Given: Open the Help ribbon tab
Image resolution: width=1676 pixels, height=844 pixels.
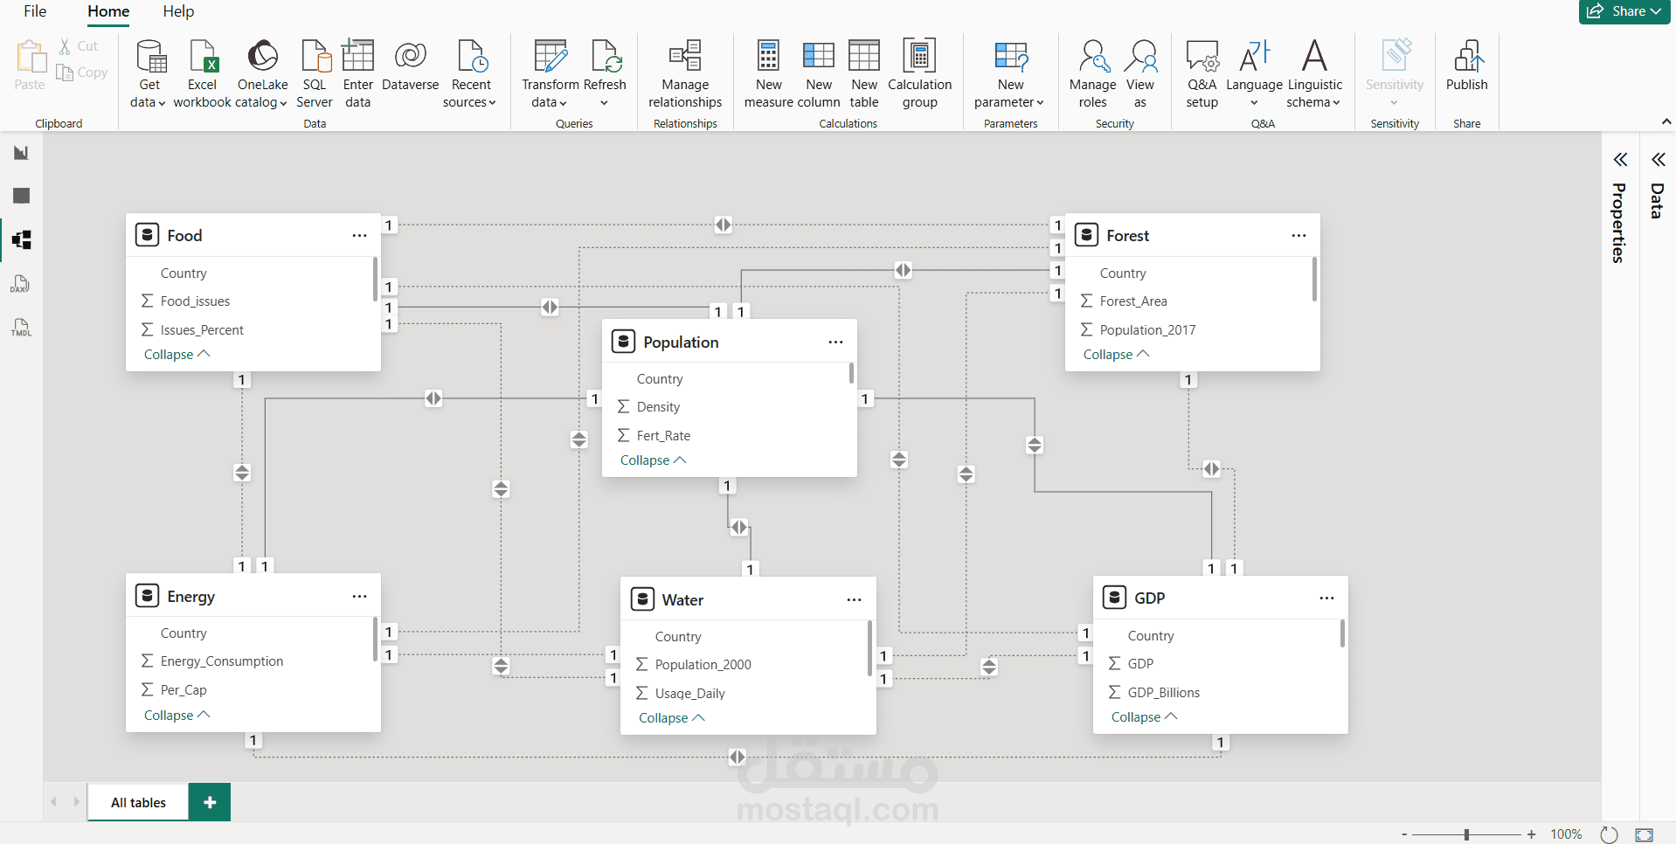Looking at the screenshot, I should click(x=178, y=11).
